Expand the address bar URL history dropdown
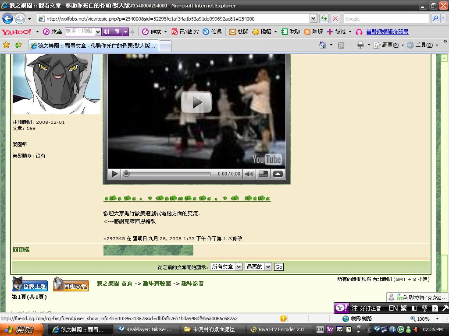This screenshot has height=336, width=449. point(313,18)
